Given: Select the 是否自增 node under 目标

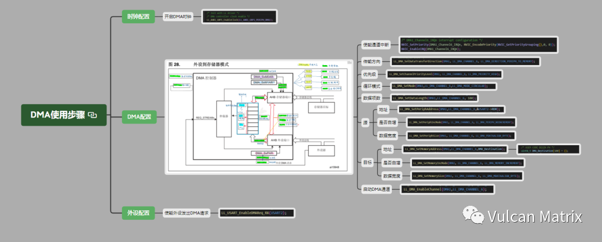Looking at the screenshot, I should coord(392,163).
